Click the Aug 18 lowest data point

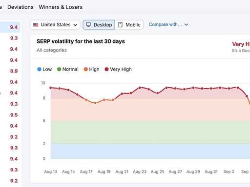pos(95,103)
